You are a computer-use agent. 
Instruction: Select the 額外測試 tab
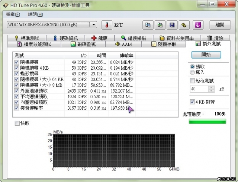[x=208, y=44]
